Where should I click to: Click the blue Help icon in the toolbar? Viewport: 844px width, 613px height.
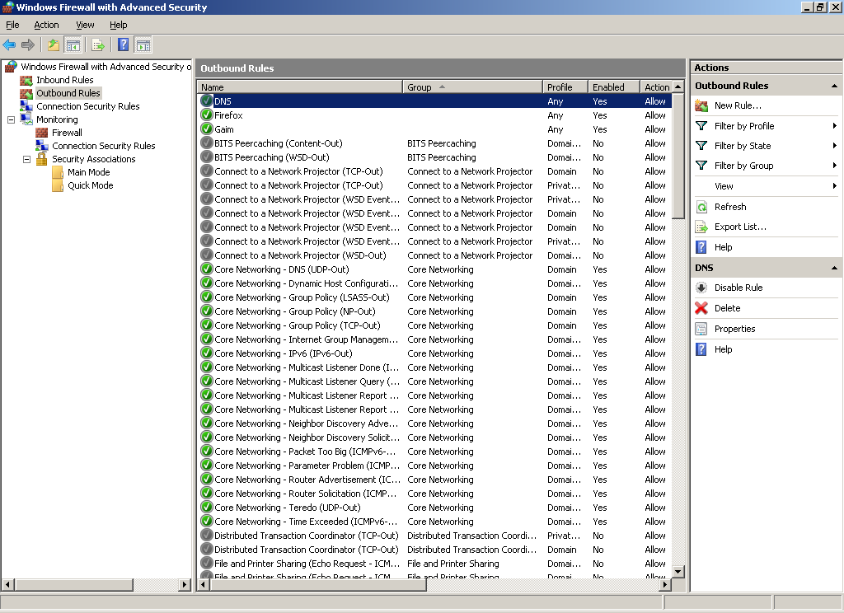(x=124, y=44)
